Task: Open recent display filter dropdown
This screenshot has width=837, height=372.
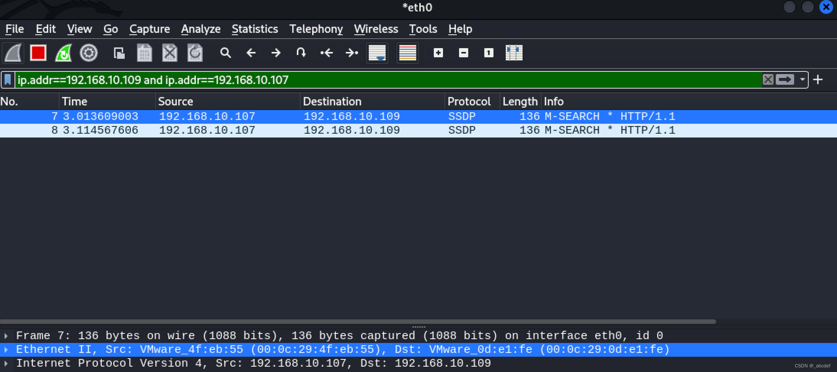Action: 802,80
